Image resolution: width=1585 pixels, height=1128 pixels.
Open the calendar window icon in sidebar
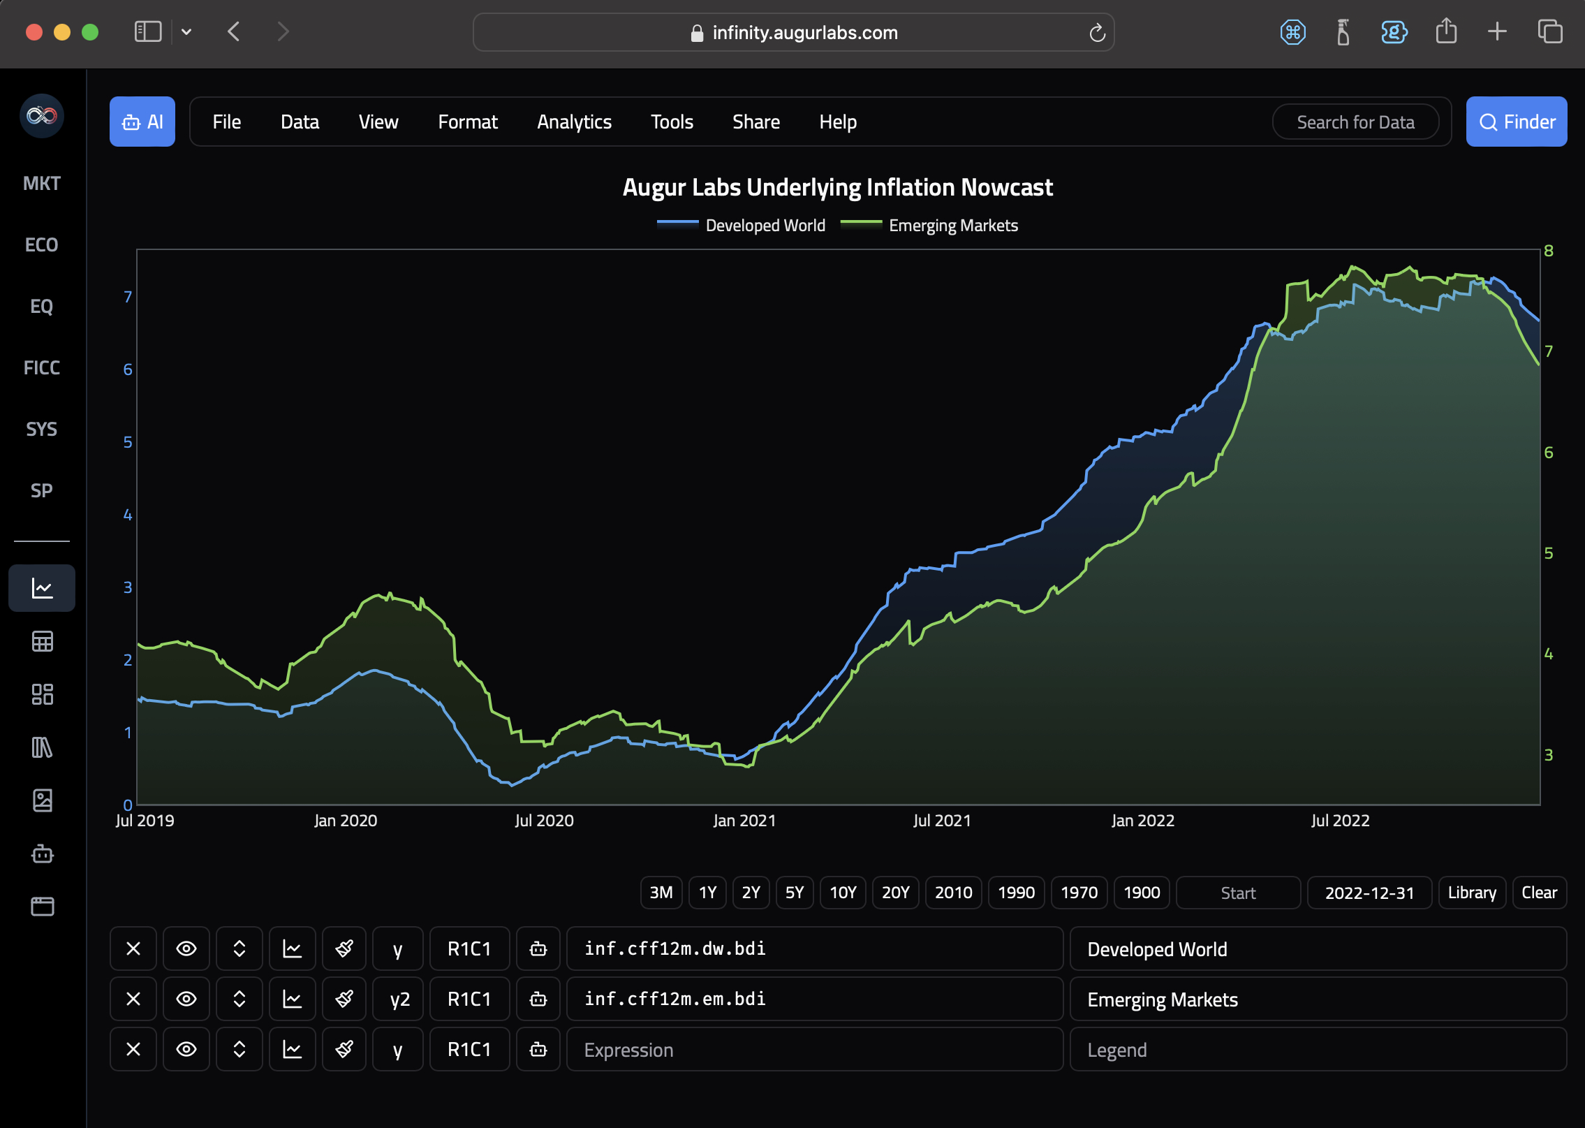pos(42,907)
